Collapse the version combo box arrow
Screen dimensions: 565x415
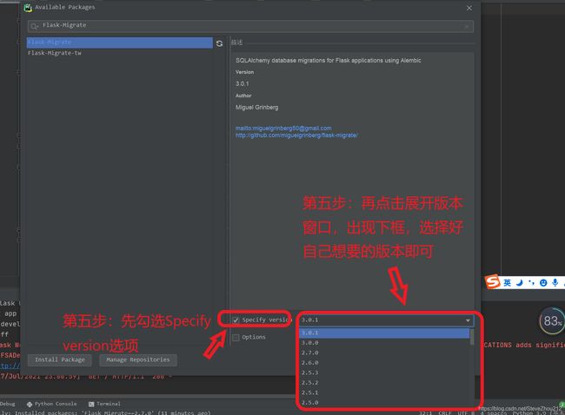[468, 320]
